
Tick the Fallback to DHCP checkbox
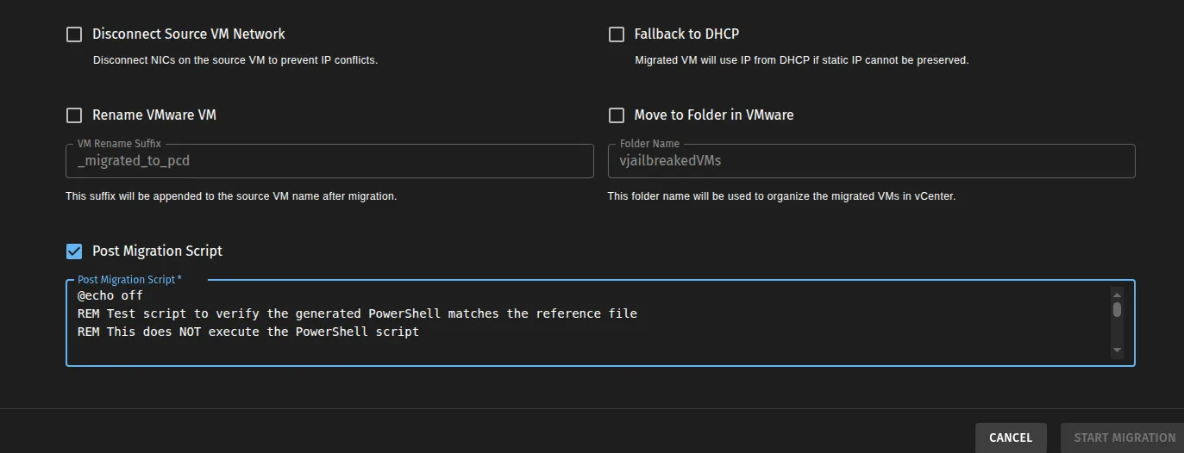pyautogui.click(x=617, y=34)
